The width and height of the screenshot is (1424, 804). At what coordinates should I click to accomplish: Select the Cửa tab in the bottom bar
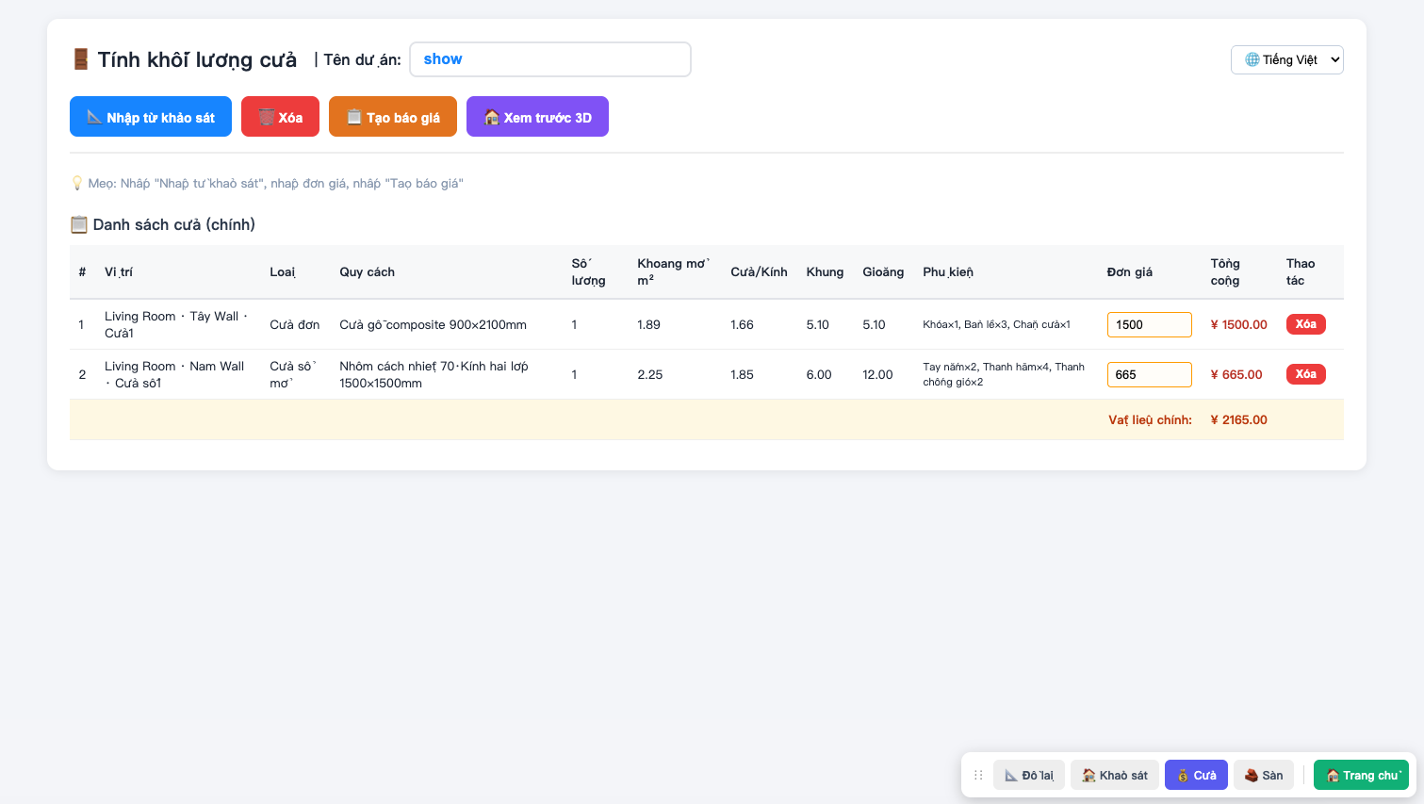pyautogui.click(x=1196, y=775)
